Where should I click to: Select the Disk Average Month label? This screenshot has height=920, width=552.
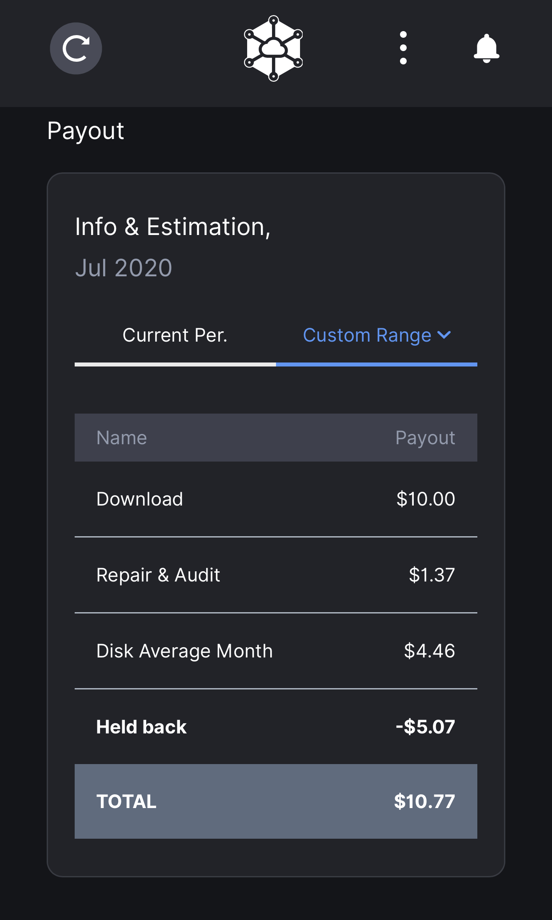[184, 651]
